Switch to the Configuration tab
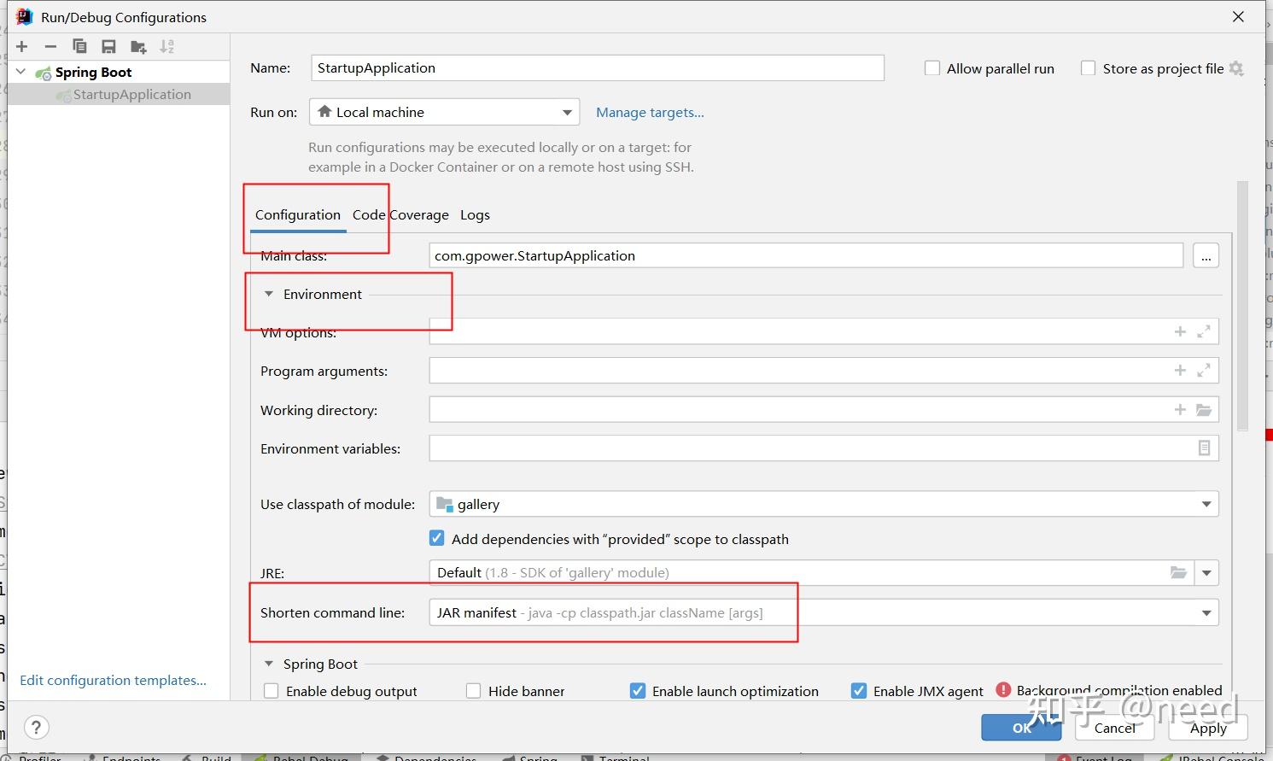This screenshot has height=761, width=1273. (298, 215)
